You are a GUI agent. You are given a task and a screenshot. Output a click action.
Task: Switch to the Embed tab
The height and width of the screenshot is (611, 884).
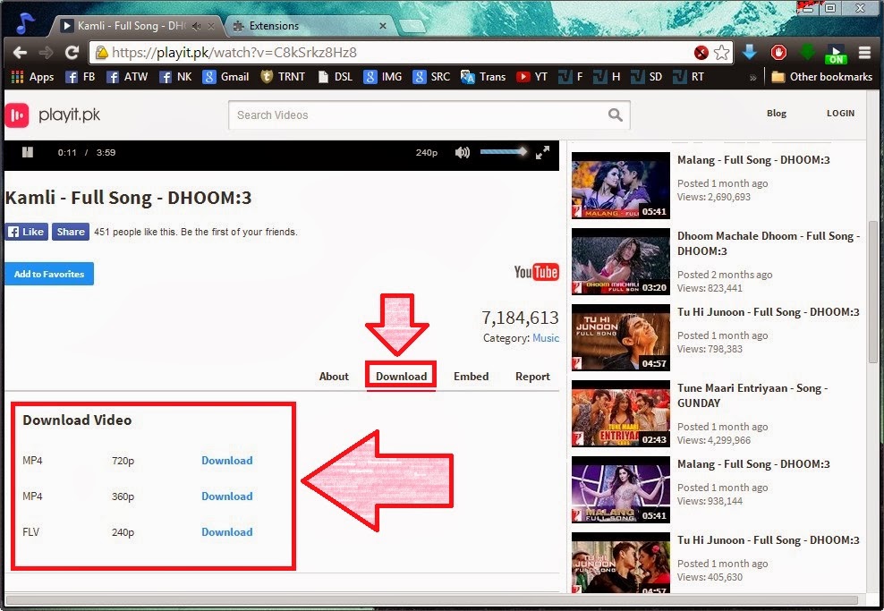tap(472, 377)
